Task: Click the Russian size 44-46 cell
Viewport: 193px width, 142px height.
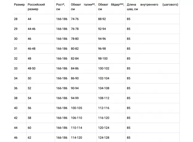Action: coord(32,29)
